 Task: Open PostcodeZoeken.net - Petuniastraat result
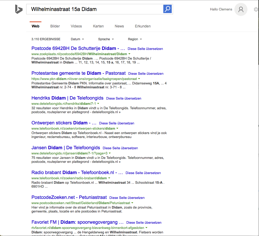69,197
